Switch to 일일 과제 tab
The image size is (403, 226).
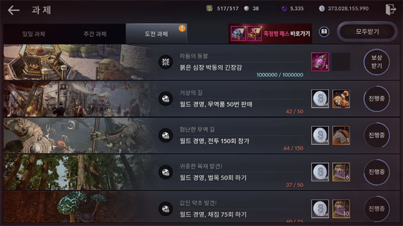pos(34,34)
